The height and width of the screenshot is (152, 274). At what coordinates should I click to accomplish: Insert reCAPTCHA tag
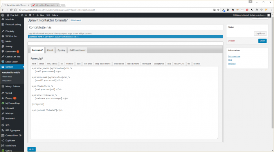click(x=179, y=64)
